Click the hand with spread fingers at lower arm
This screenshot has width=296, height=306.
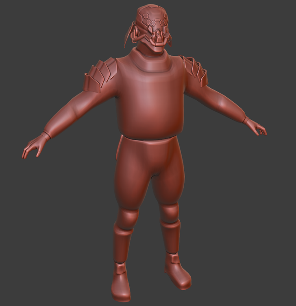click(35, 145)
